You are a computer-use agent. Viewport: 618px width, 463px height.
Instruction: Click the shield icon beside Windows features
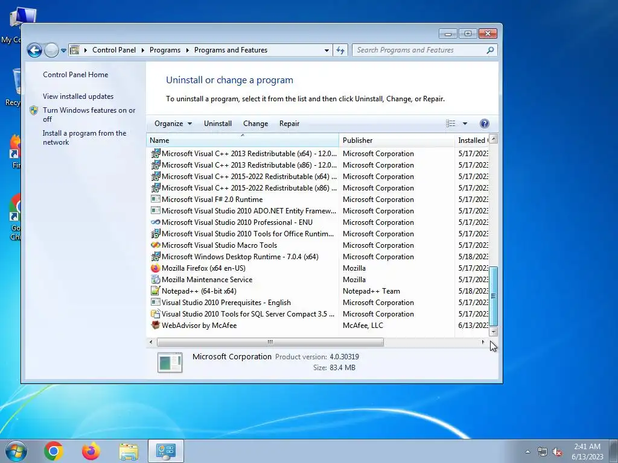pyautogui.click(x=34, y=110)
